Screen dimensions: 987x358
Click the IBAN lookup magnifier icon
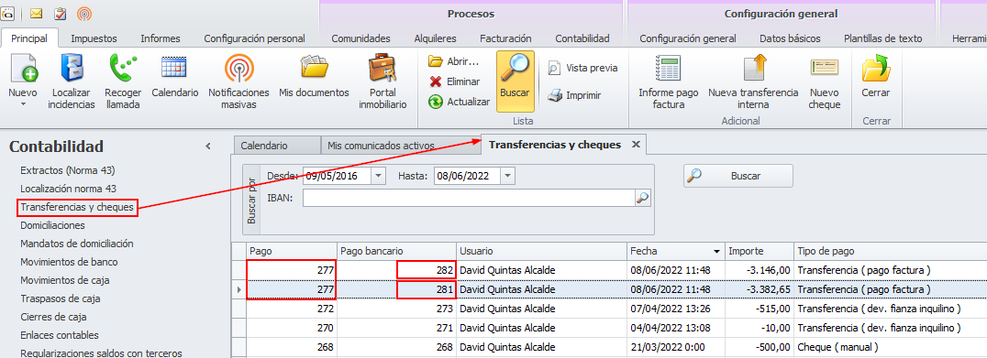[643, 198]
